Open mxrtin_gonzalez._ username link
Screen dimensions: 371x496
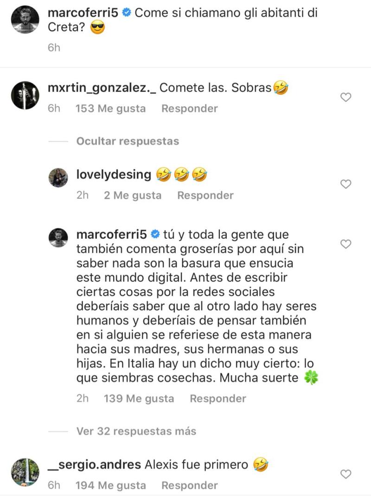tap(102, 88)
